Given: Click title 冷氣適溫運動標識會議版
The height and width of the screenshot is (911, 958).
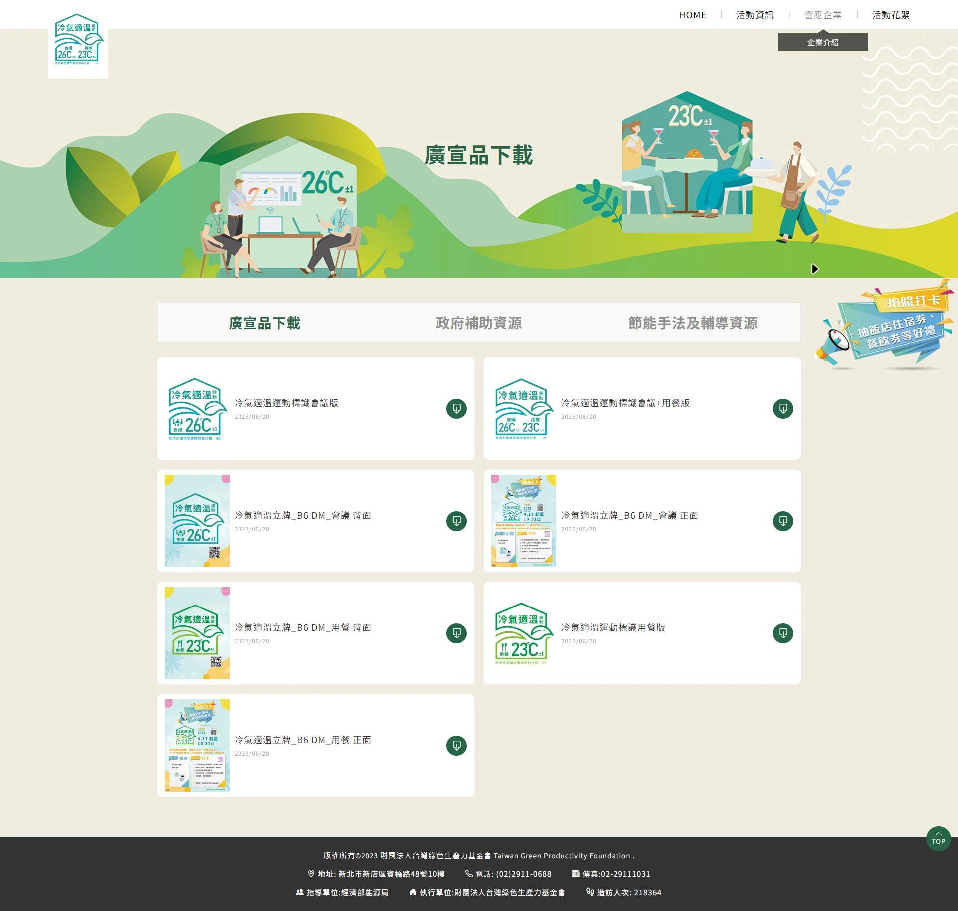Looking at the screenshot, I should coord(286,403).
